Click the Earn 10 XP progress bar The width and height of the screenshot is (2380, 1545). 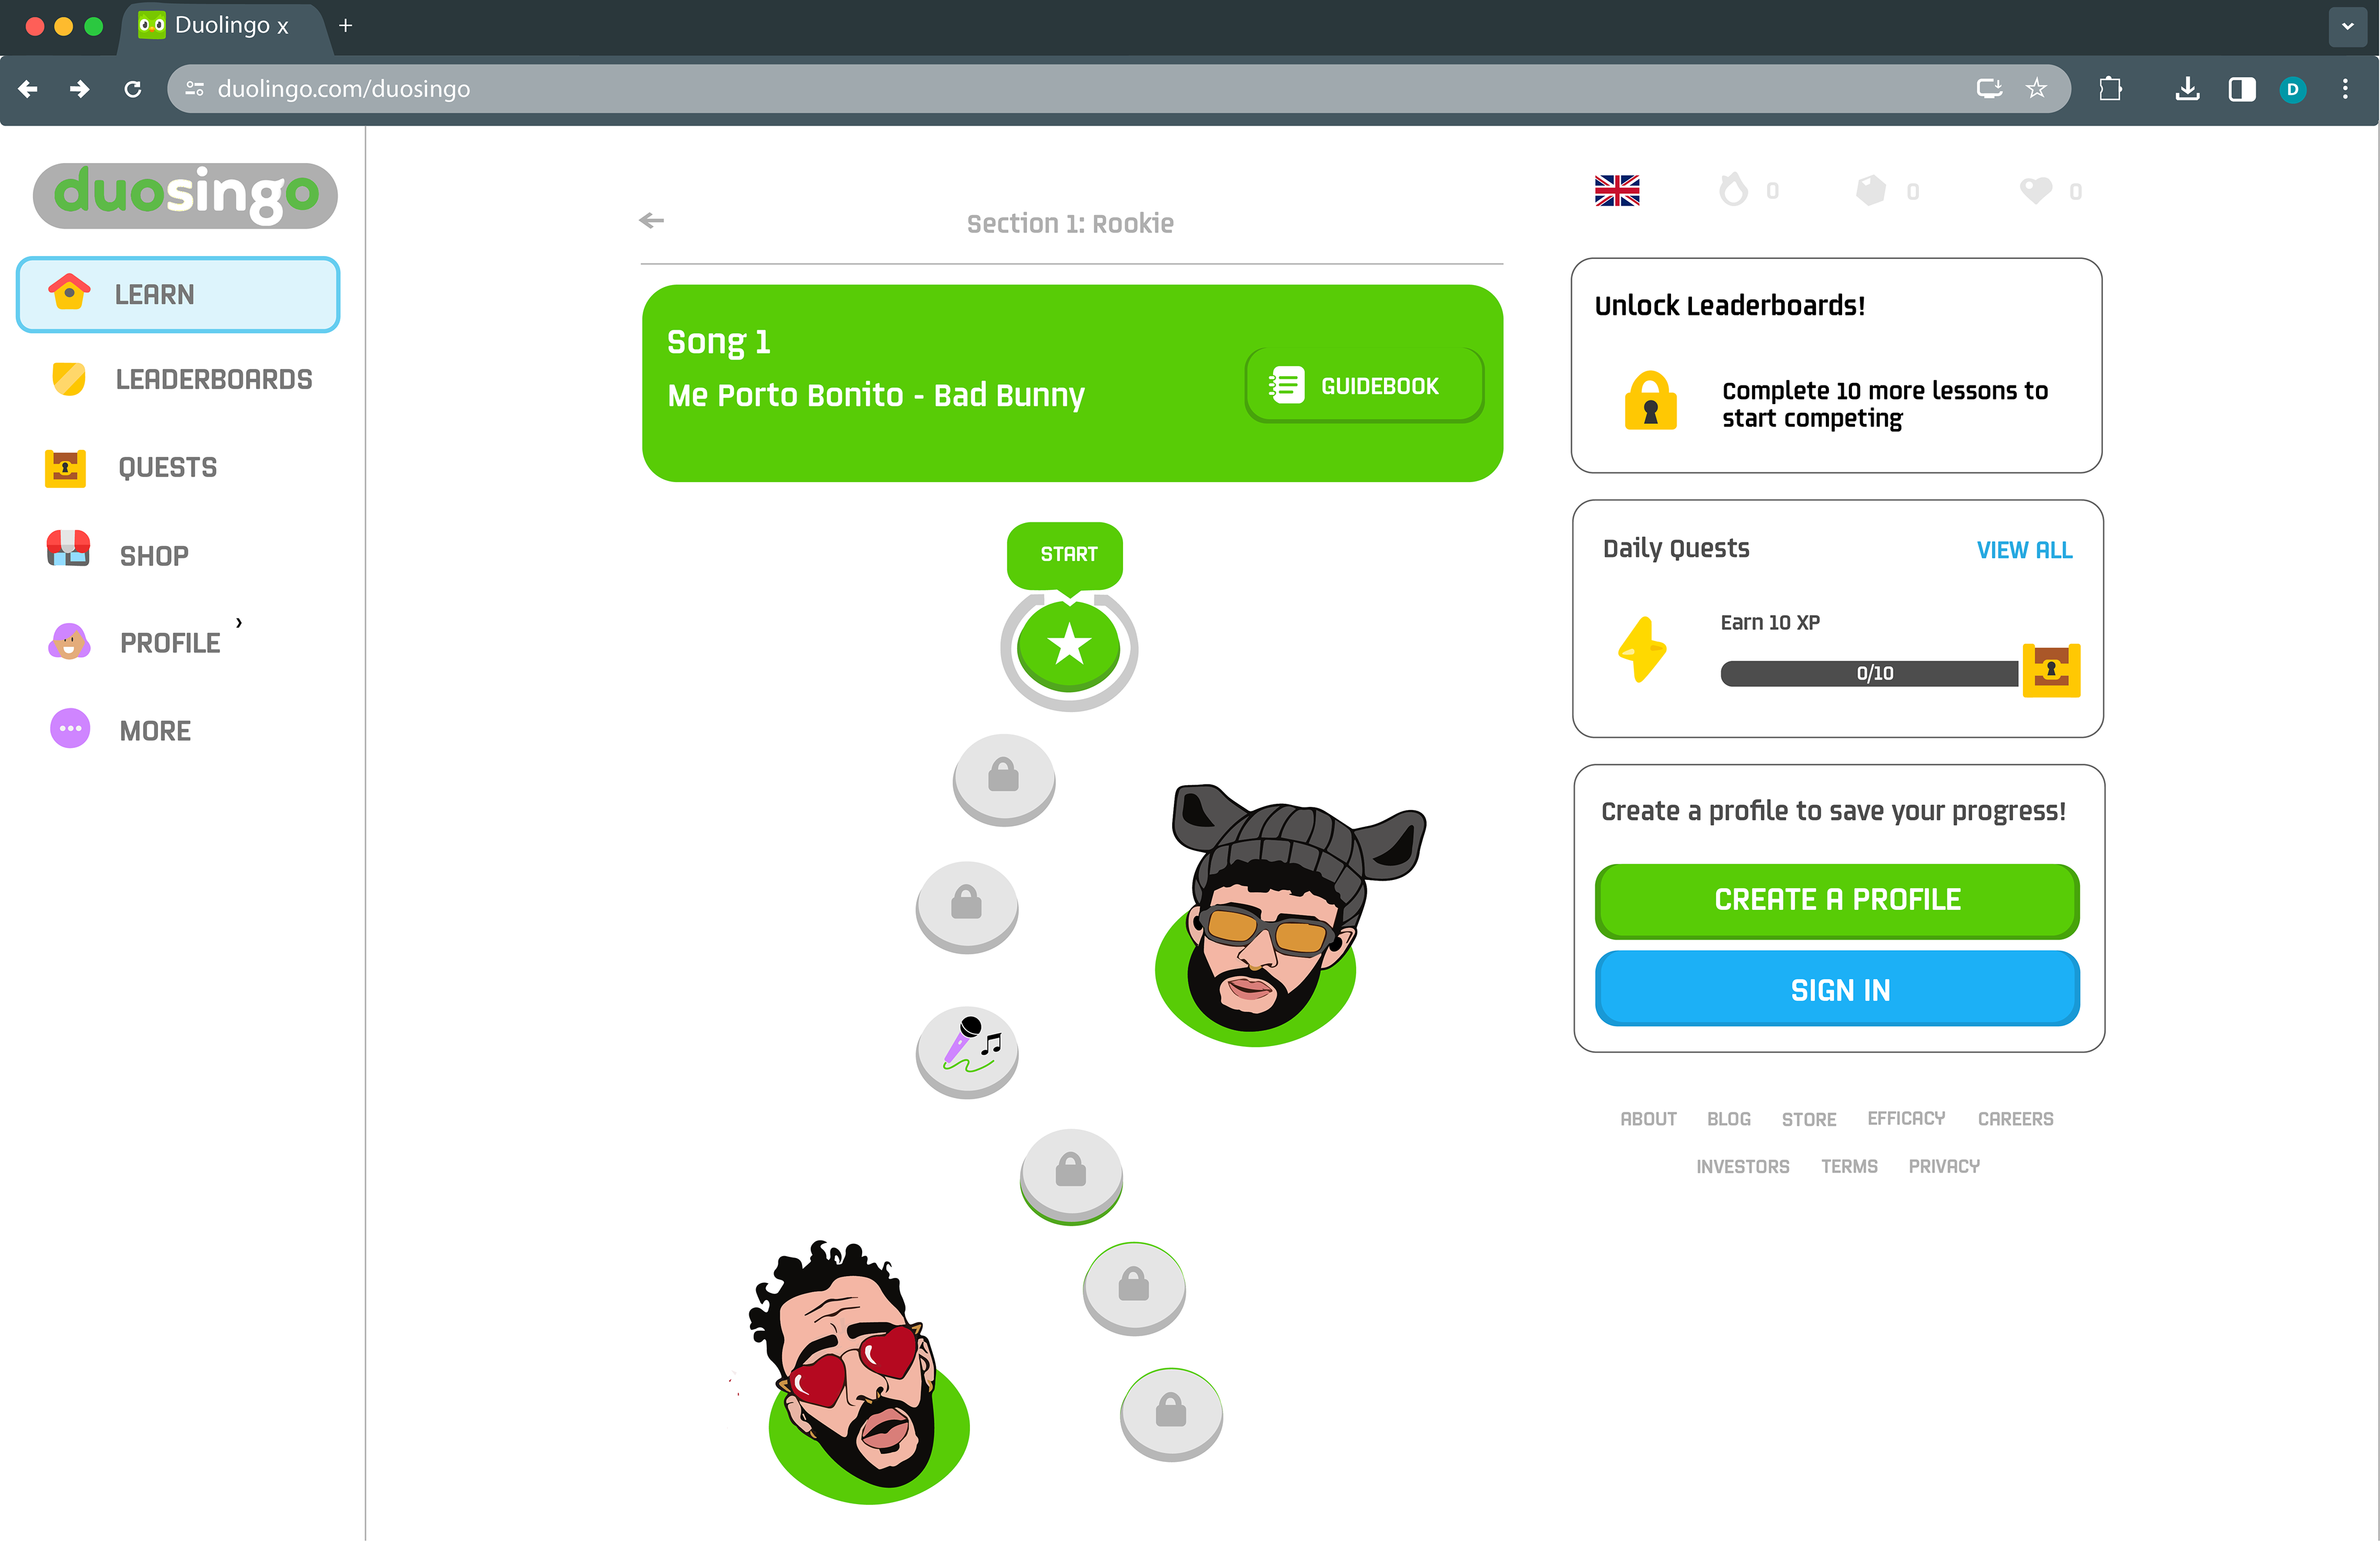coord(1869,673)
